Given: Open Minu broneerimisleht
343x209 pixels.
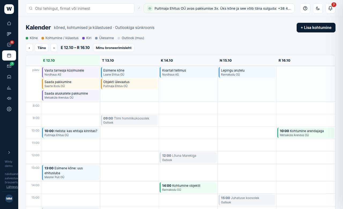Looking at the screenshot, I should 114,48.
